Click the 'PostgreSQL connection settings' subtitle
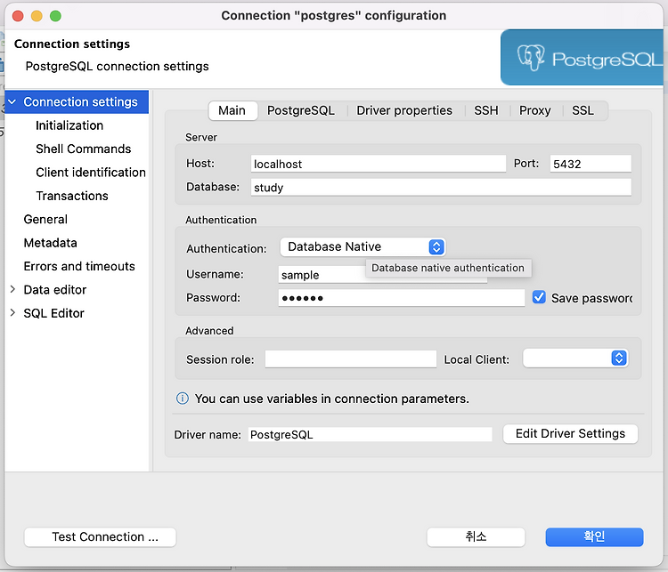 pyautogui.click(x=118, y=67)
